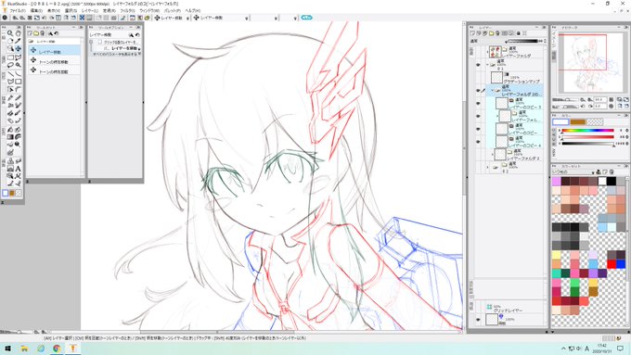The image size is (631, 355).
Task: Hide the レイヤーのコピー 3 layer
Action: tap(478, 103)
